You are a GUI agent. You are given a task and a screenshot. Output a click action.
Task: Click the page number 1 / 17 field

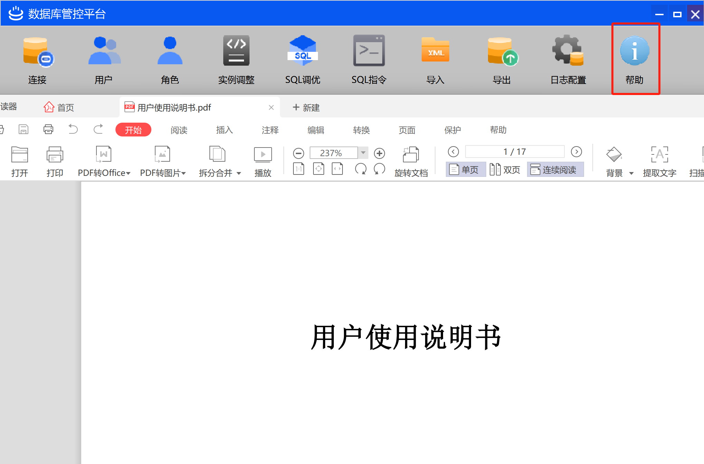[x=514, y=152]
